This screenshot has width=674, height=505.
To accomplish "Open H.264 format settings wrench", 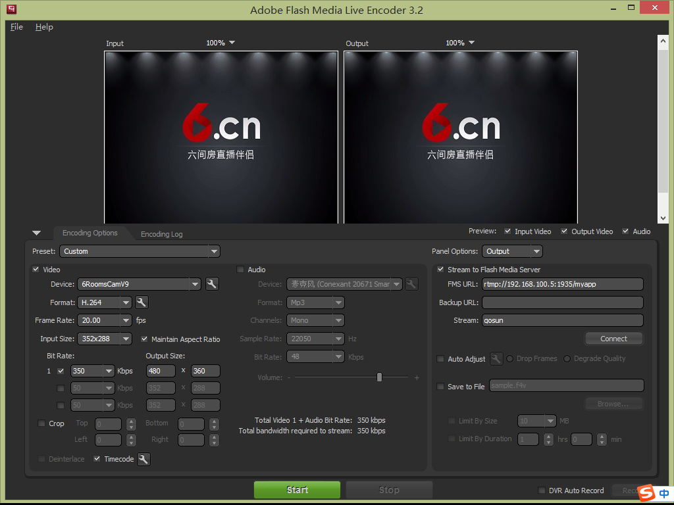I will pos(142,302).
